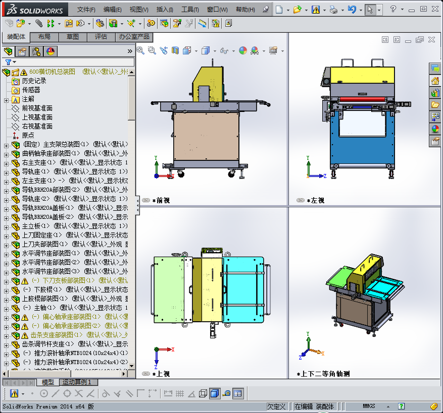This screenshot has height=413, width=443.
Task: Toggle four-view layout icon in bottom toolbar
Action: [x=238, y=393]
